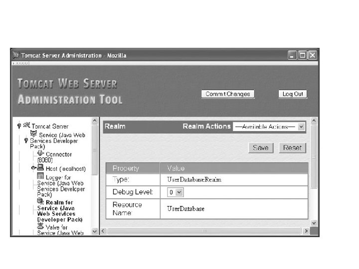Click the Value column header

(176, 168)
